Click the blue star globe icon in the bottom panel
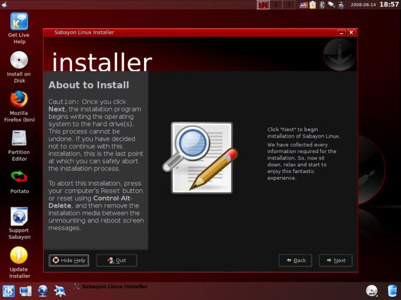401x300 pixels. tap(60, 291)
